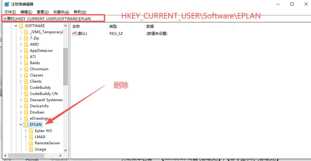Click the Registry Editor title bar icon
Image resolution: width=311 pixels, height=161 pixels.
[x=7, y=4]
